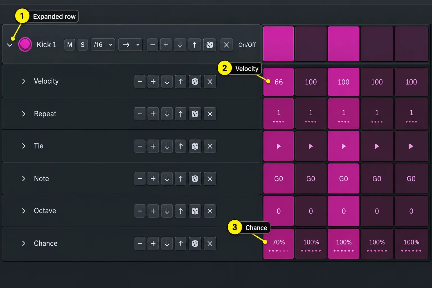Click the On/Off label text

click(x=247, y=45)
